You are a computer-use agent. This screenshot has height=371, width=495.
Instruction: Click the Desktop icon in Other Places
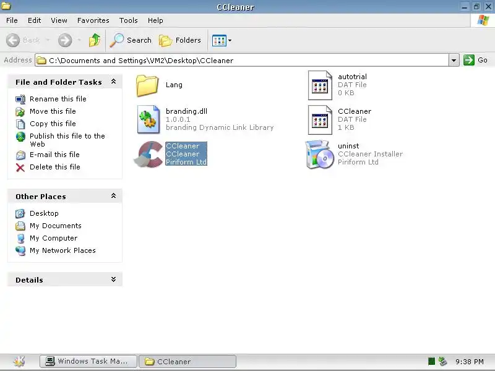coord(20,213)
